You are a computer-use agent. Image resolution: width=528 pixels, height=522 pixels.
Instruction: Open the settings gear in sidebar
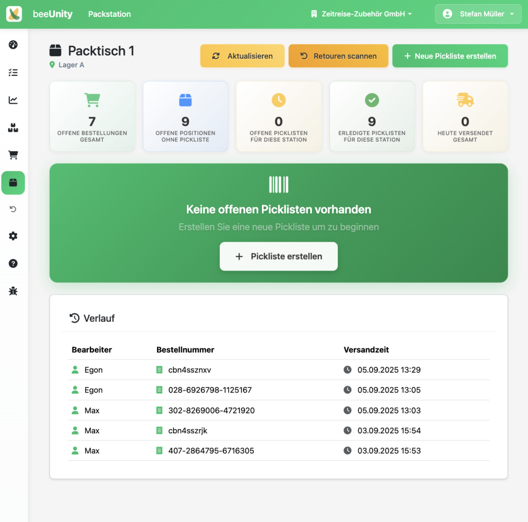[x=13, y=236]
